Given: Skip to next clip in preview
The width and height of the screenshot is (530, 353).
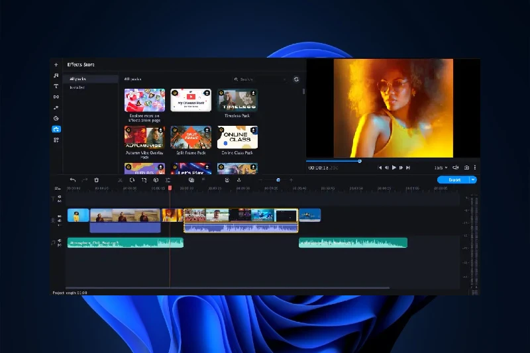Looking at the screenshot, I should [x=408, y=168].
